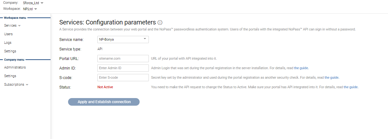
Task: Follow the guide link in S-code description
Action: pyautogui.click(x=332, y=77)
